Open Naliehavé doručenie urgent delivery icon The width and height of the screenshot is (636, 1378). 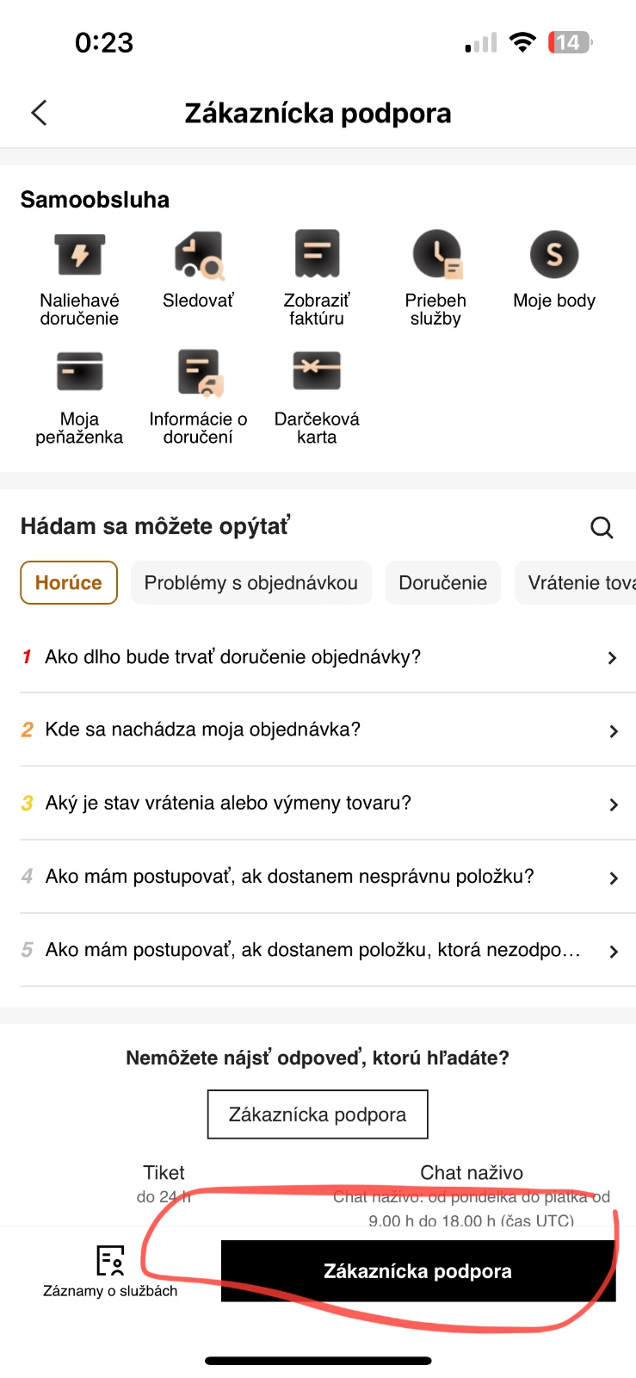(79, 256)
